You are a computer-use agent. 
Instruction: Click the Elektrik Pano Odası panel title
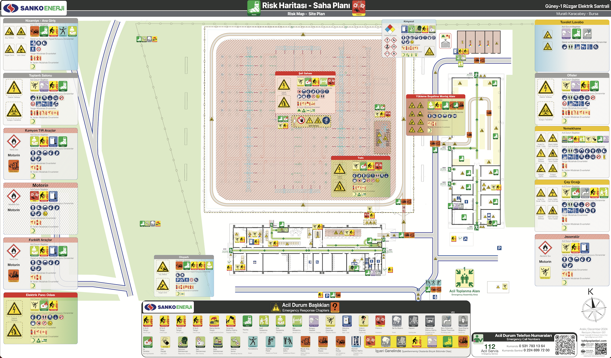[41, 295]
